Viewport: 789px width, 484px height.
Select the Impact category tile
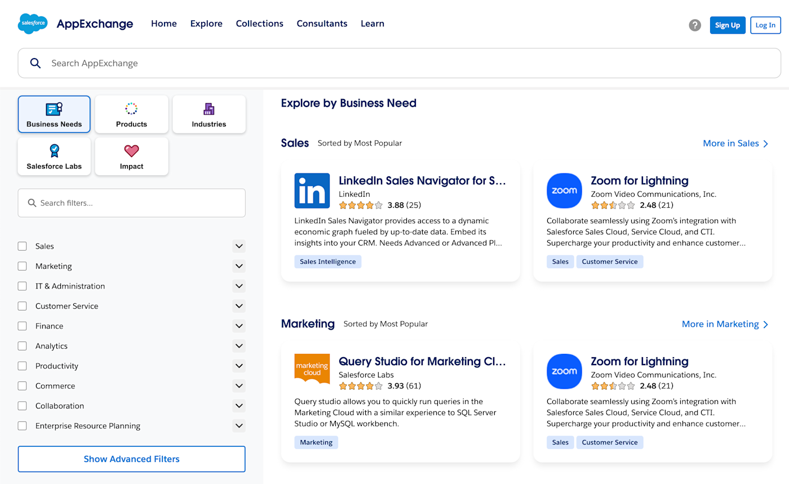point(131,157)
